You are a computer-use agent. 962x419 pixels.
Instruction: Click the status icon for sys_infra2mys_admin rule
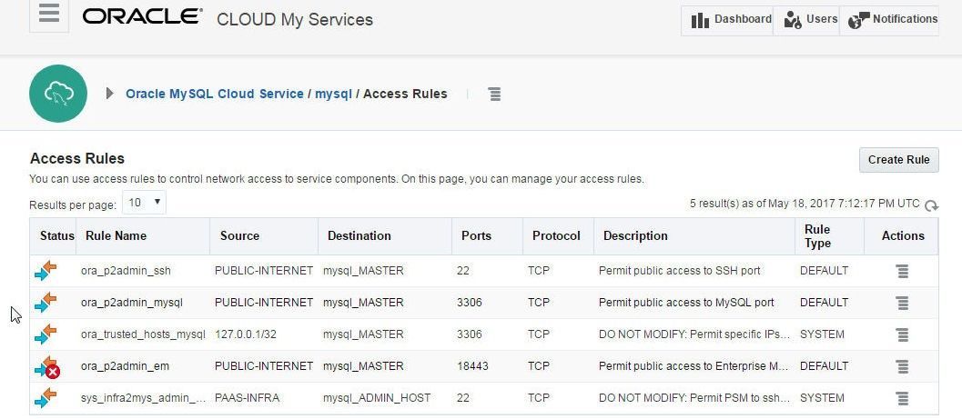(46, 398)
